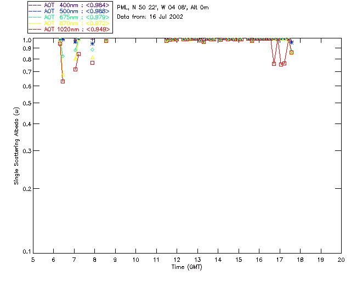Click the isolated red square near 0.77 at hour 8
The image size is (351, 281).
point(93,63)
